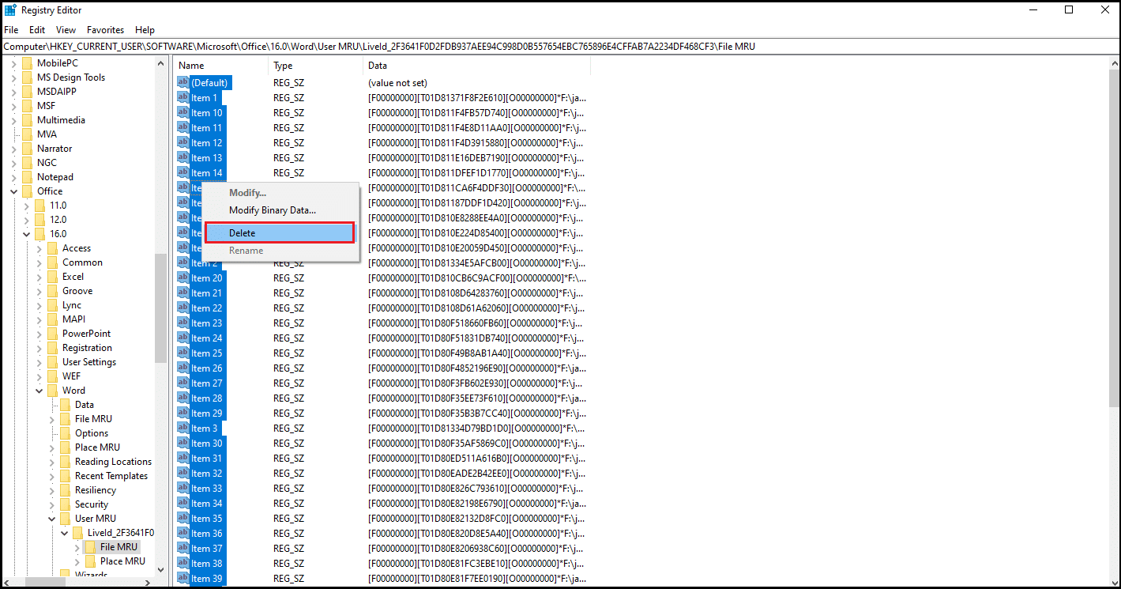
Task: Click the string value icon for Item 1
Action: tap(183, 98)
